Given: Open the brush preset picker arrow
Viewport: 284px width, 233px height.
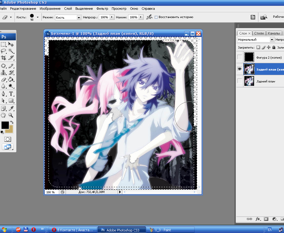Looking at the screenshot, I should point(38,17).
